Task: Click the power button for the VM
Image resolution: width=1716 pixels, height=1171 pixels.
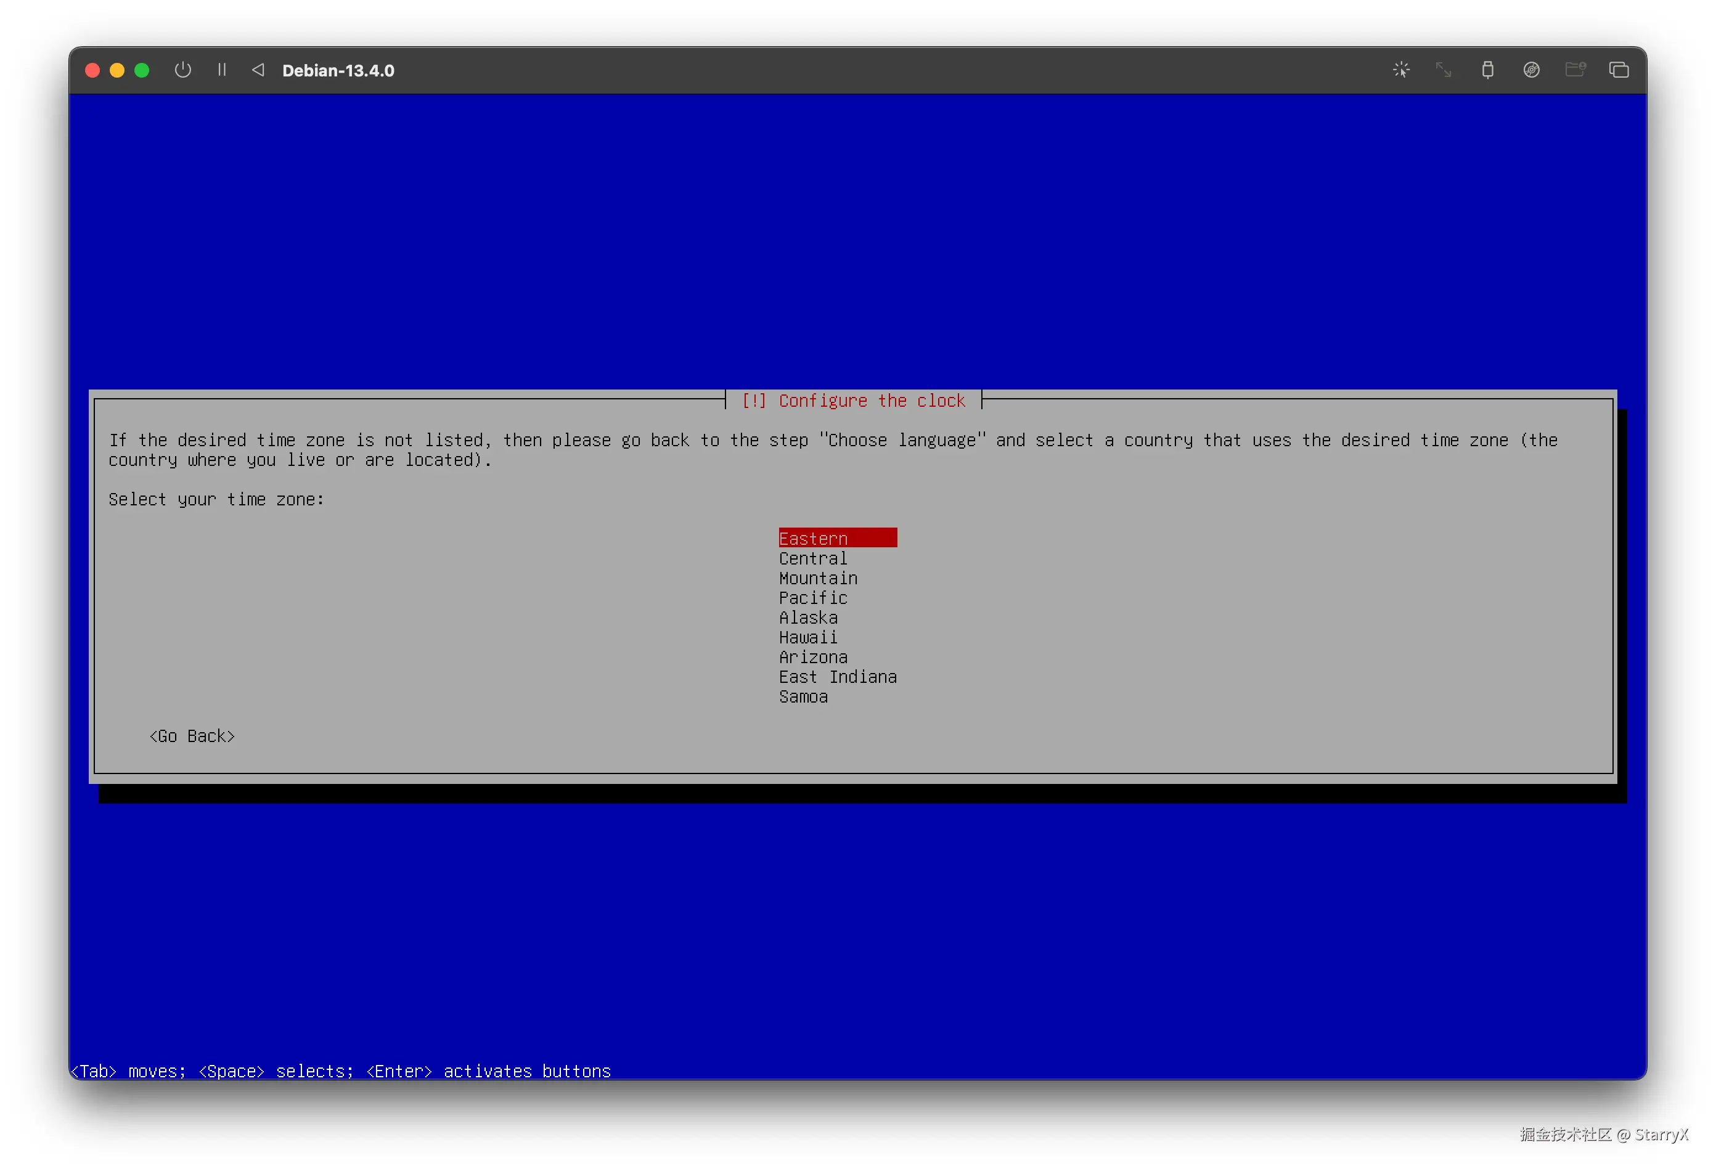Action: click(182, 70)
